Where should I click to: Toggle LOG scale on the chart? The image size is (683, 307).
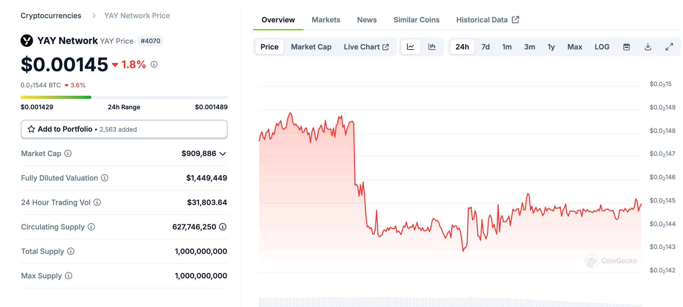pos(602,47)
